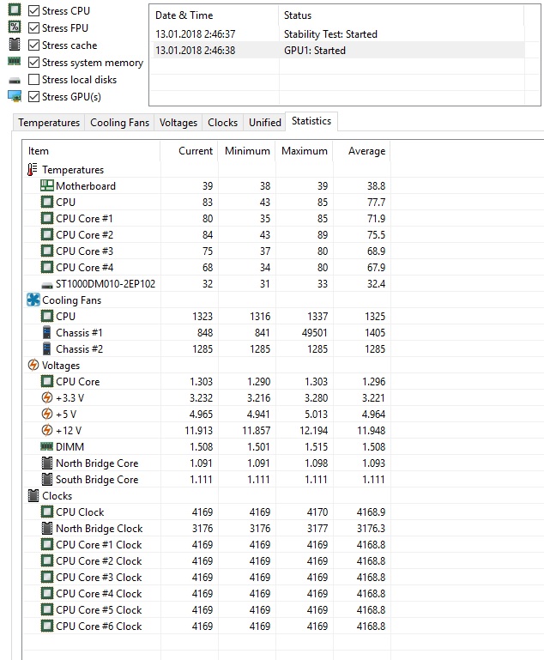Screen dimensions: 544x660
Task: Select the Unified tab
Action: tap(264, 123)
